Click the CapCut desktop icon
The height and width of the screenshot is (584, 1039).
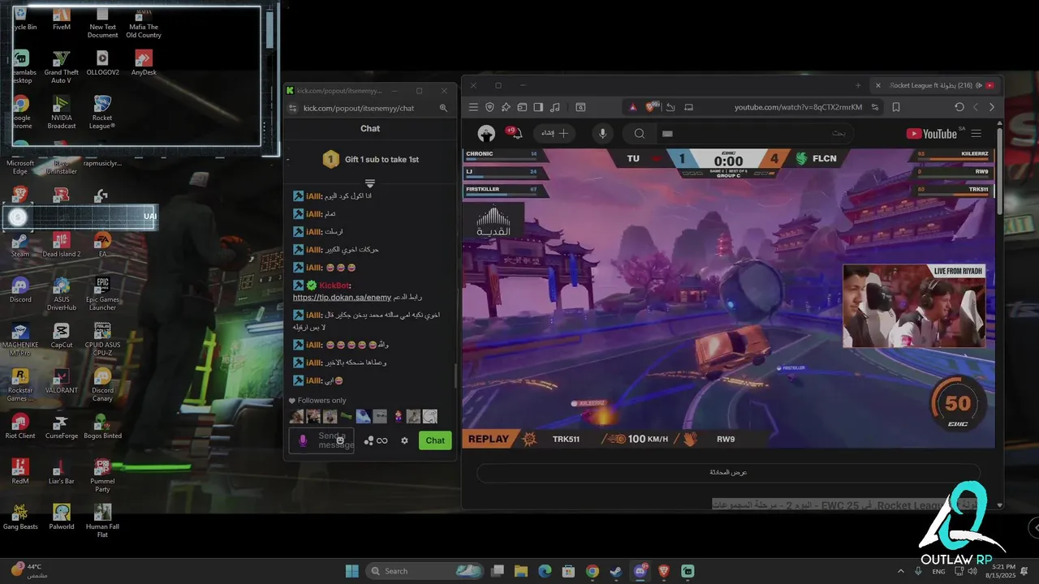[61, 336]
